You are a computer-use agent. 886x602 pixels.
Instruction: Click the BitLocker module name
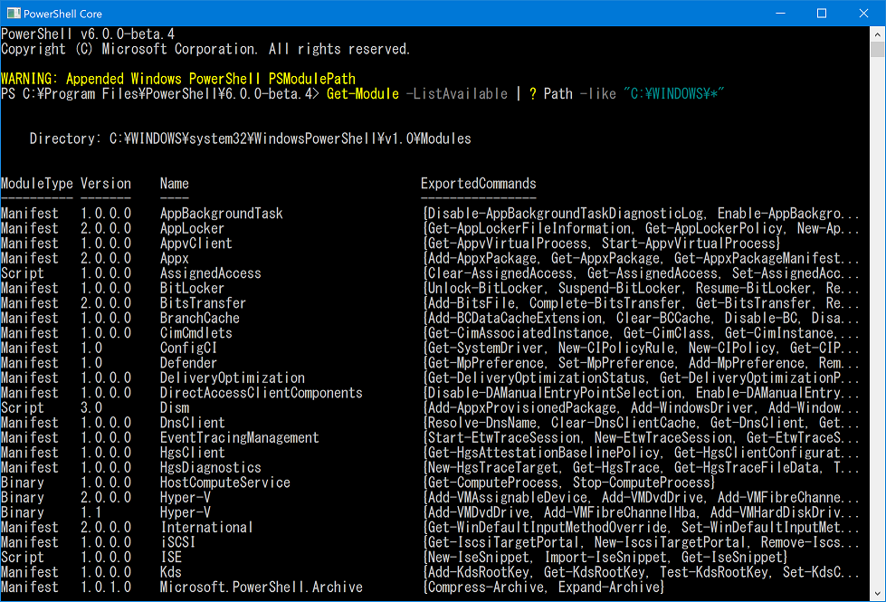point(192,288)
